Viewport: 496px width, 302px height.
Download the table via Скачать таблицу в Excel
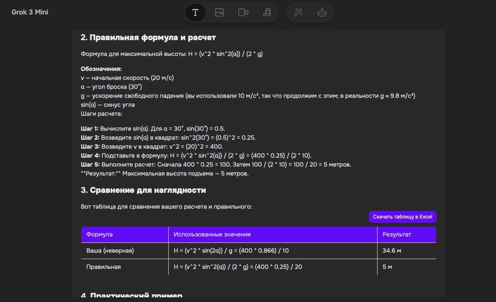(x=402, y=217)
